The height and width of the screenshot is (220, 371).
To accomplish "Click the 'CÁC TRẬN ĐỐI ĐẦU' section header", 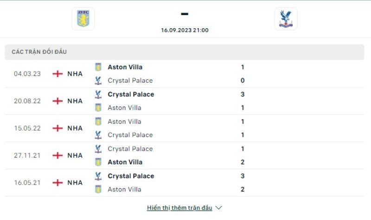I will 39,52.
